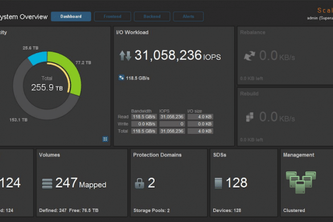Open the Dashboard tab
The width and height of the screenshot is (333, 222).
[71, 17]
